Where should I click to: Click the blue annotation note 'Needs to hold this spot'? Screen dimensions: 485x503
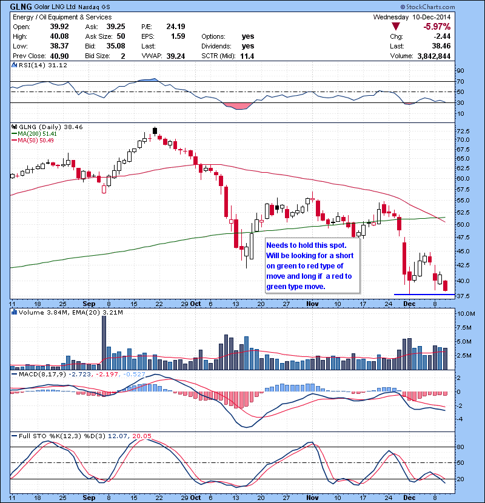click(312, 265)
